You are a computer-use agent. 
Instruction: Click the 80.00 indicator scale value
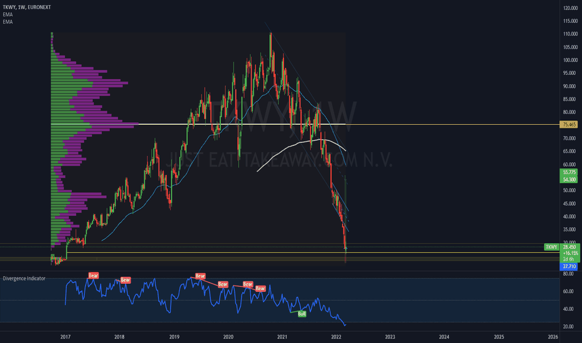pyautogui.click(x=568, y=274)
